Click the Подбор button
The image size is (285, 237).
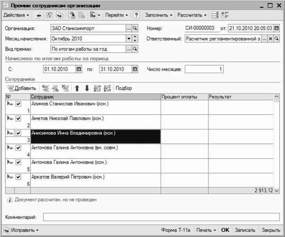[124, 88]
